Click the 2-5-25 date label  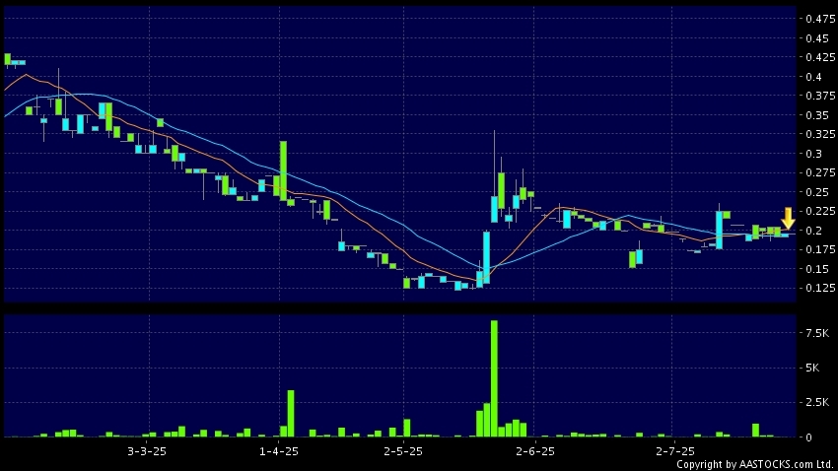point(403,451)
